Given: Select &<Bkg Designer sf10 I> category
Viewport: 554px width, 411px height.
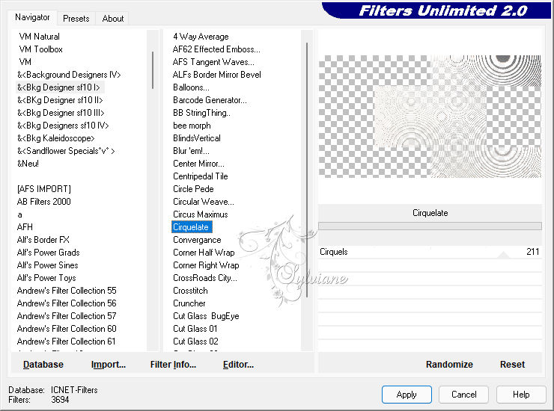Looking at the screenshot, I should tap(58, 87).
